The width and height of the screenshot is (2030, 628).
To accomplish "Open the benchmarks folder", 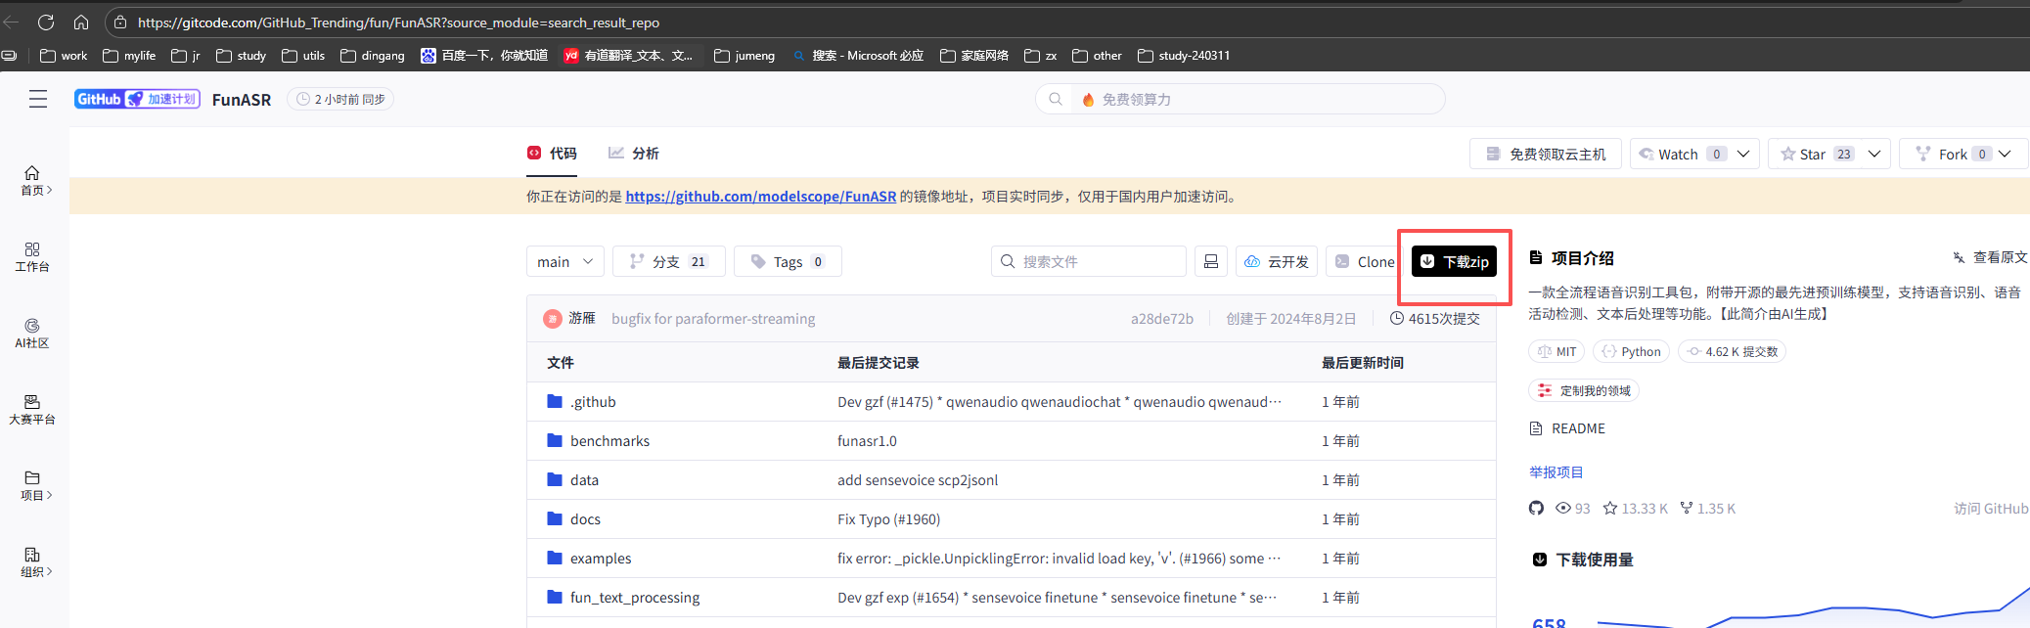I will [609, 441].
